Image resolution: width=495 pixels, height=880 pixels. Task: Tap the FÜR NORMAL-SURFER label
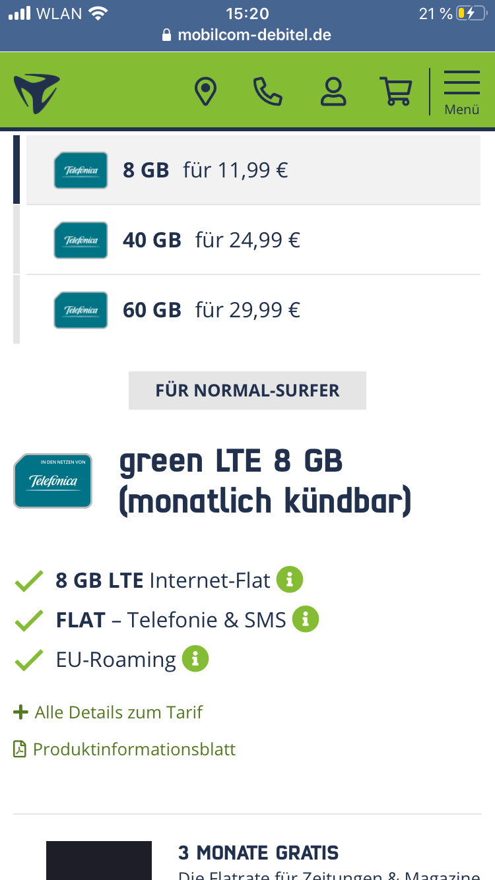(x=247, y=391)
